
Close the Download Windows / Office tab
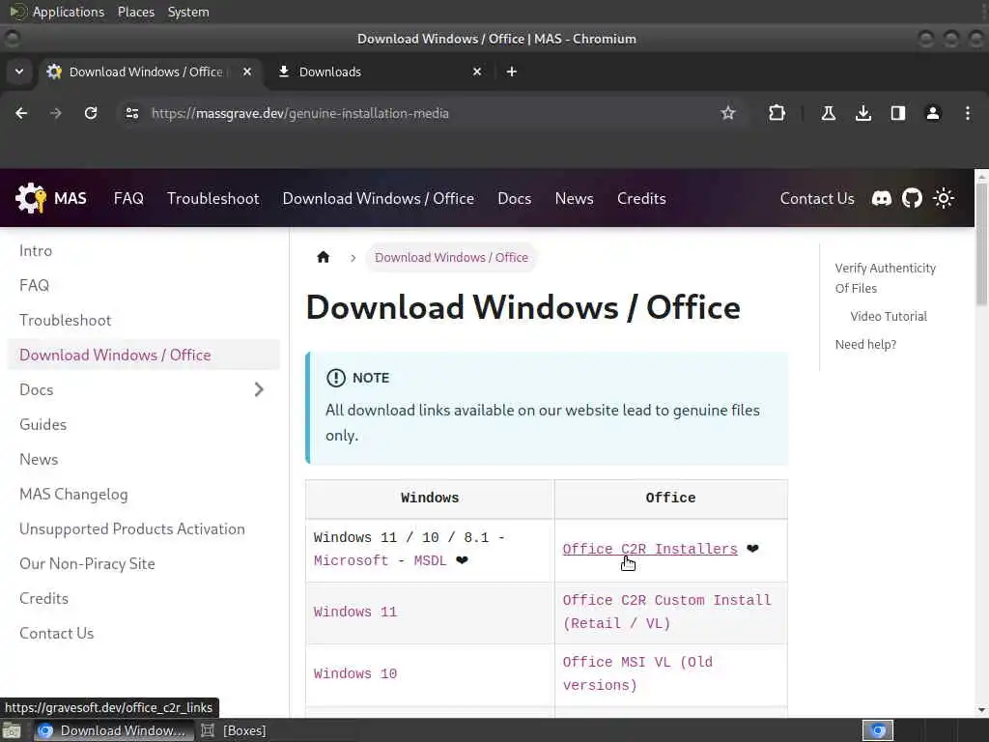(247, 71)
